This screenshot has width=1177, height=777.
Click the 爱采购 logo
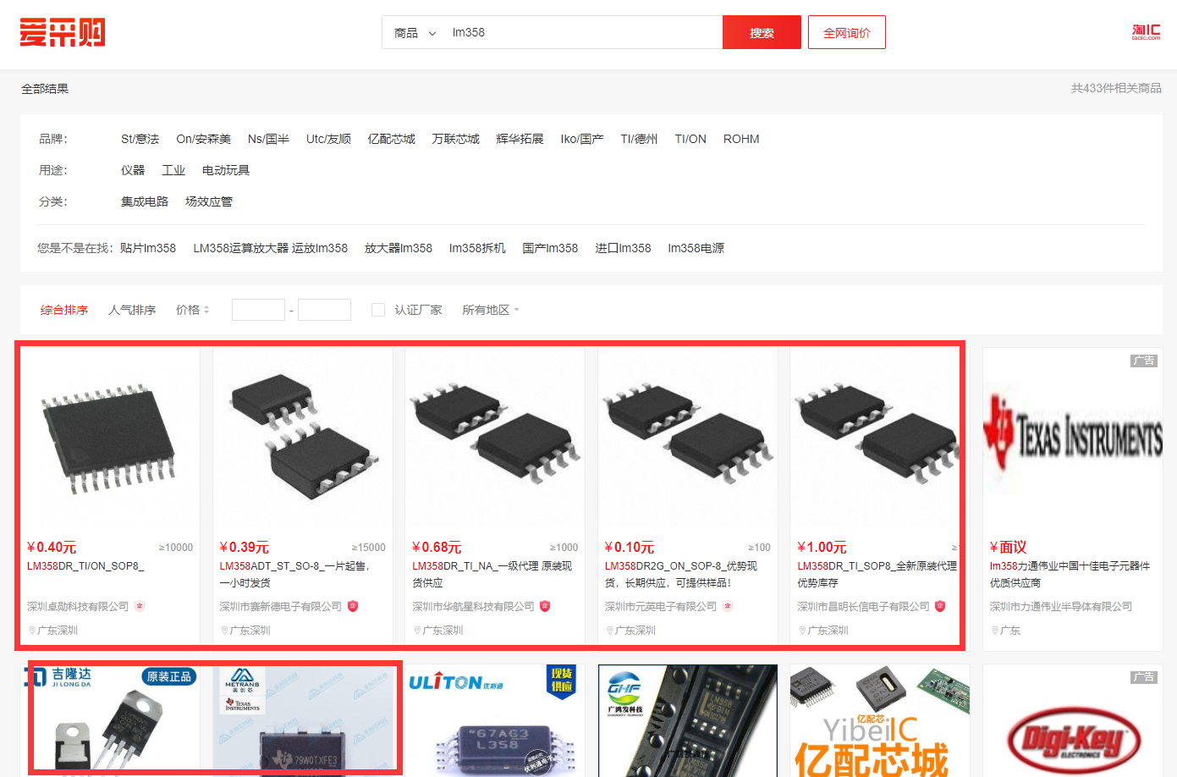pos(63,33)
